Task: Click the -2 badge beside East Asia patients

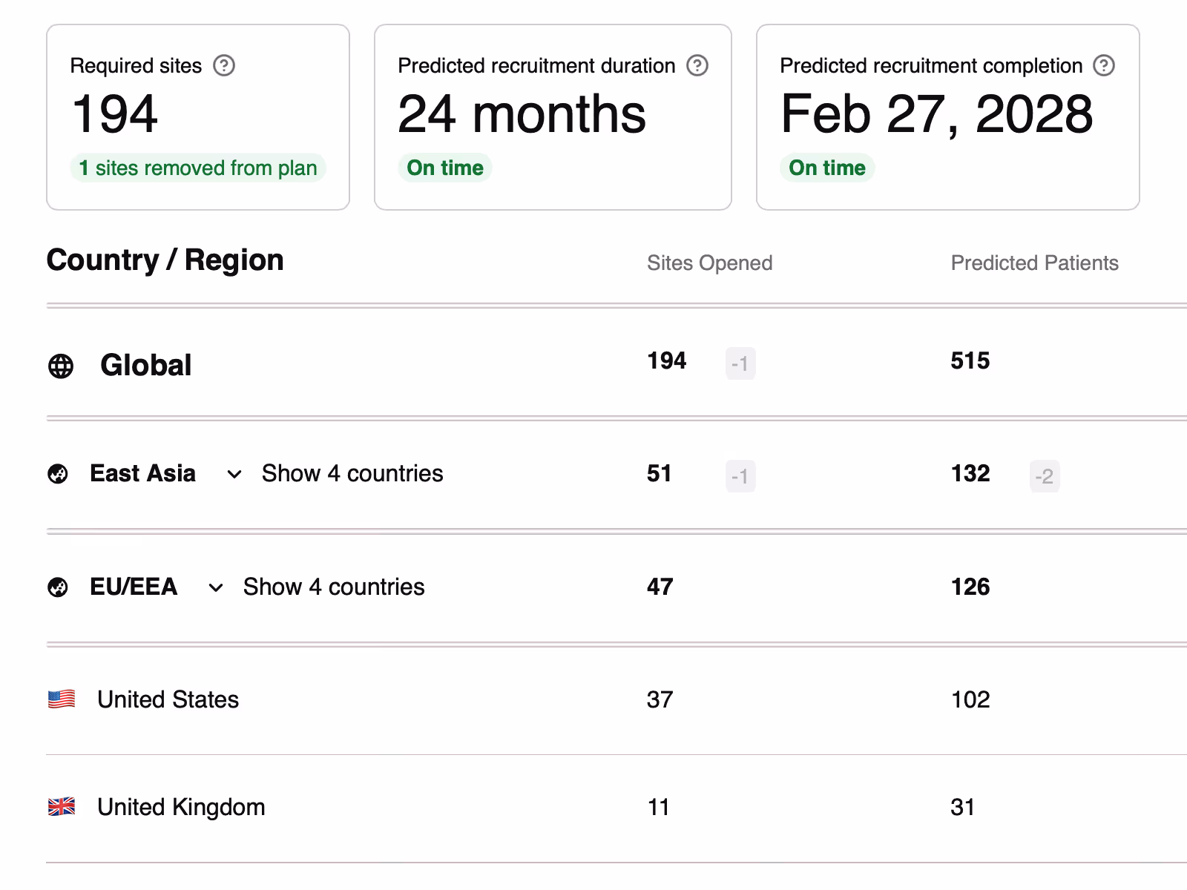Action: point(1045,477)
